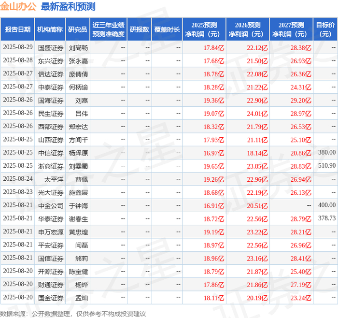The height and width of the screenshot is (318, 338).
Task: Select the 平安证券 institution cell
Action: tap(51, 245)
